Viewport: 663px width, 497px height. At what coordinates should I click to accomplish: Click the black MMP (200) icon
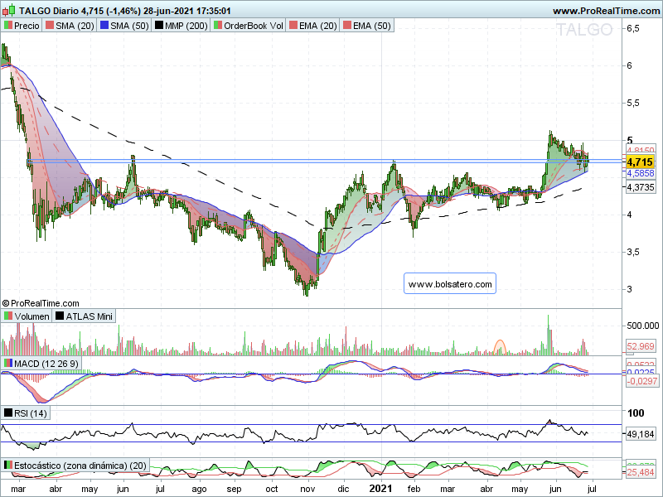(x=158, y=26)
